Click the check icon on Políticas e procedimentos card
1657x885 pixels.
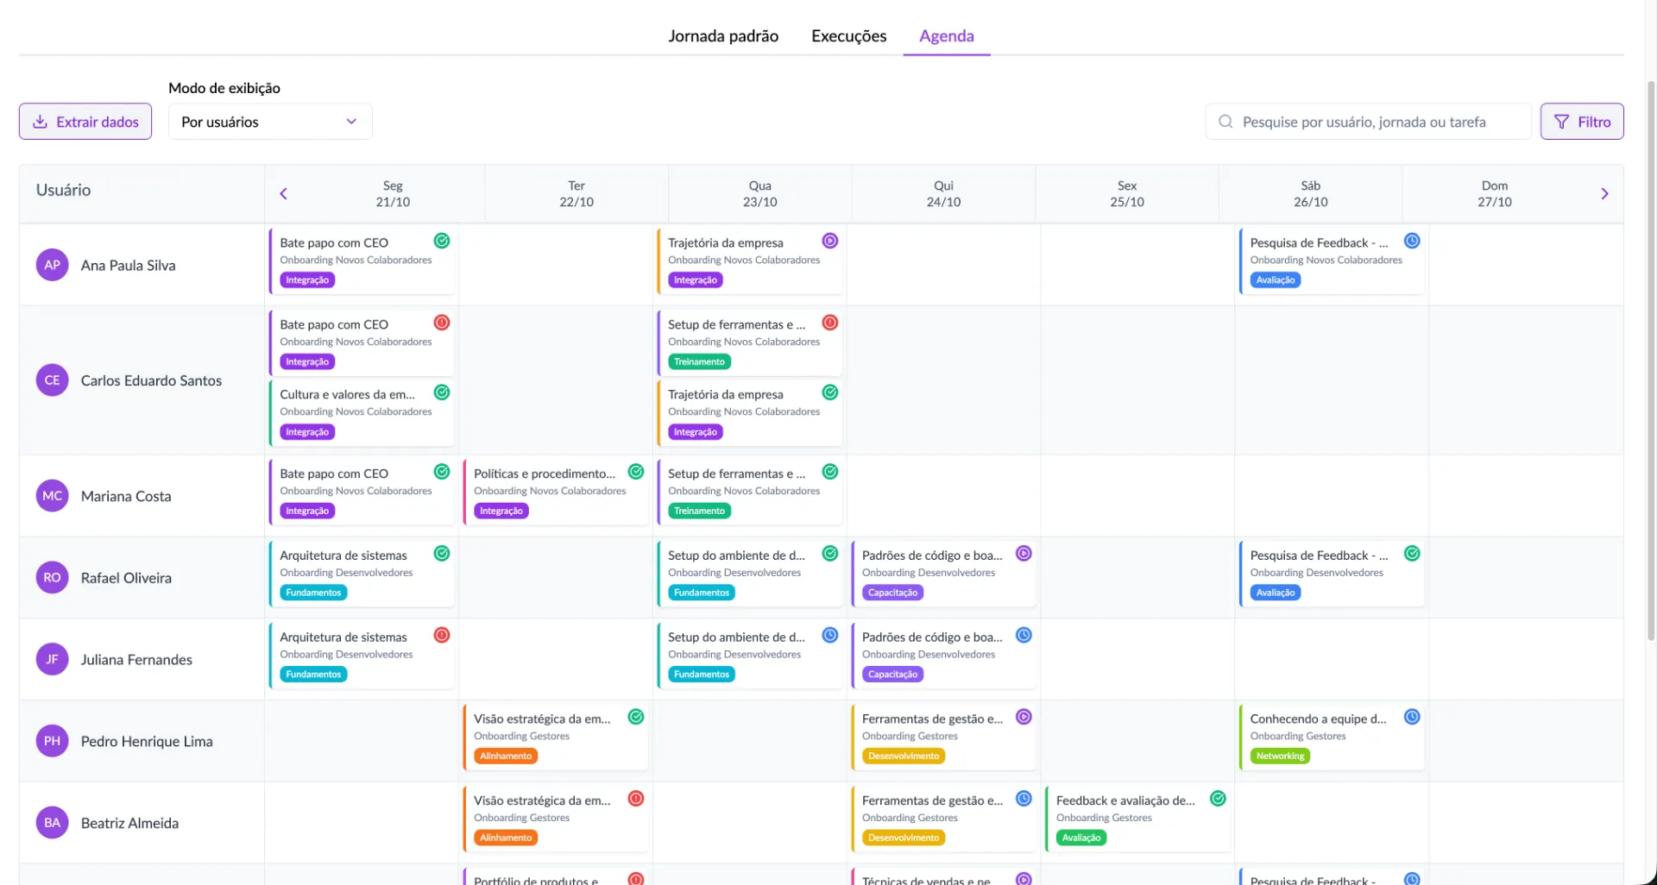(636, 472)
